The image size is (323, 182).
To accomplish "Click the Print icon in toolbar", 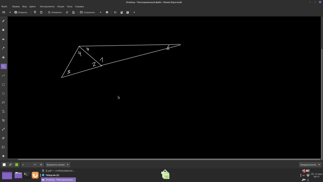I will (107, 12).
